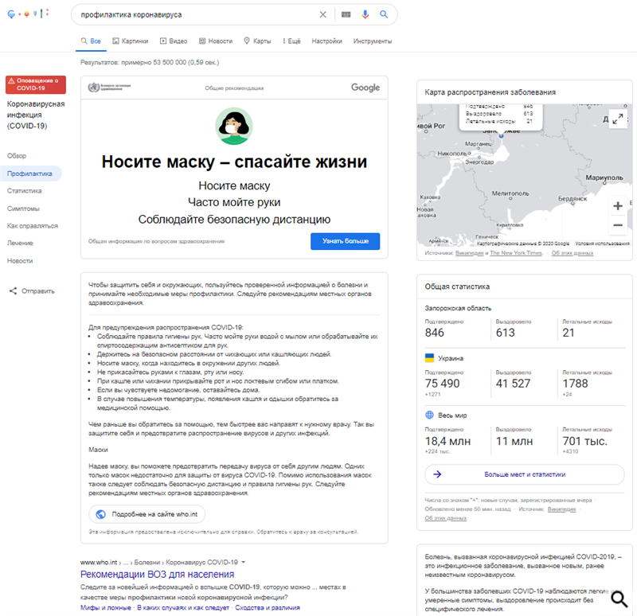The height and width of the screenshot is (616, 637).
Task: Open the Картинки search tab
Action: coord(130,41)
